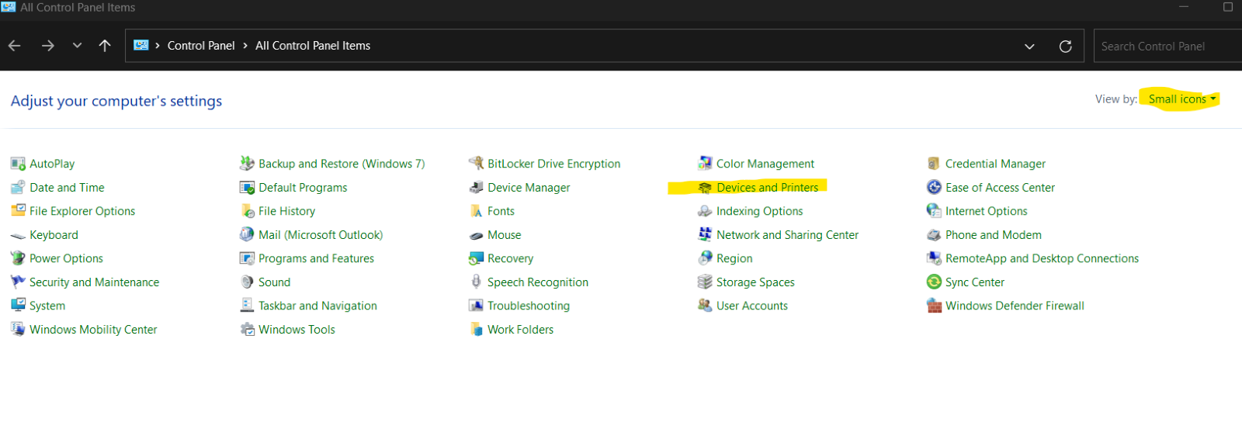
Task: Open the Sync Center link
Action: pyautogui.click(x=975, y=282)
